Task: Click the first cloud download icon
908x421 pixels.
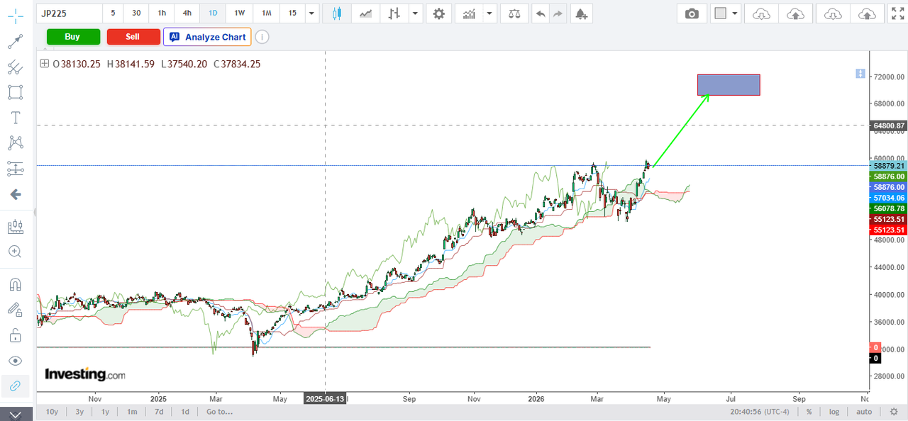Action: pyautogui.click(x=761, y=13)
